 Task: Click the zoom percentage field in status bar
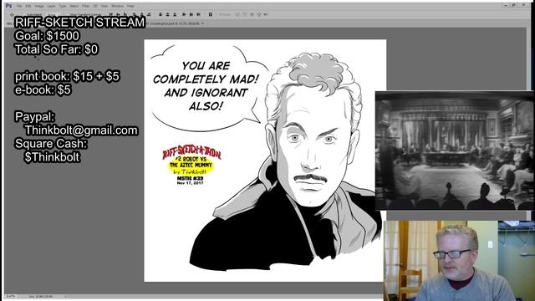coord(10,297)
